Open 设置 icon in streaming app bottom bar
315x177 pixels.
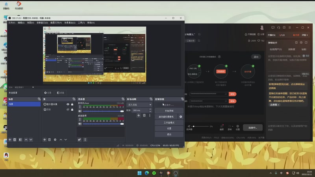(x=238, y=127)
